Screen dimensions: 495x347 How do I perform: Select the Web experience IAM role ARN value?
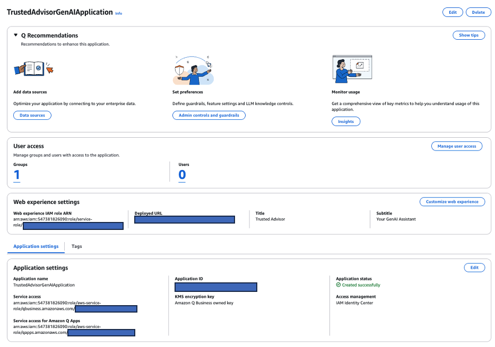68,222
